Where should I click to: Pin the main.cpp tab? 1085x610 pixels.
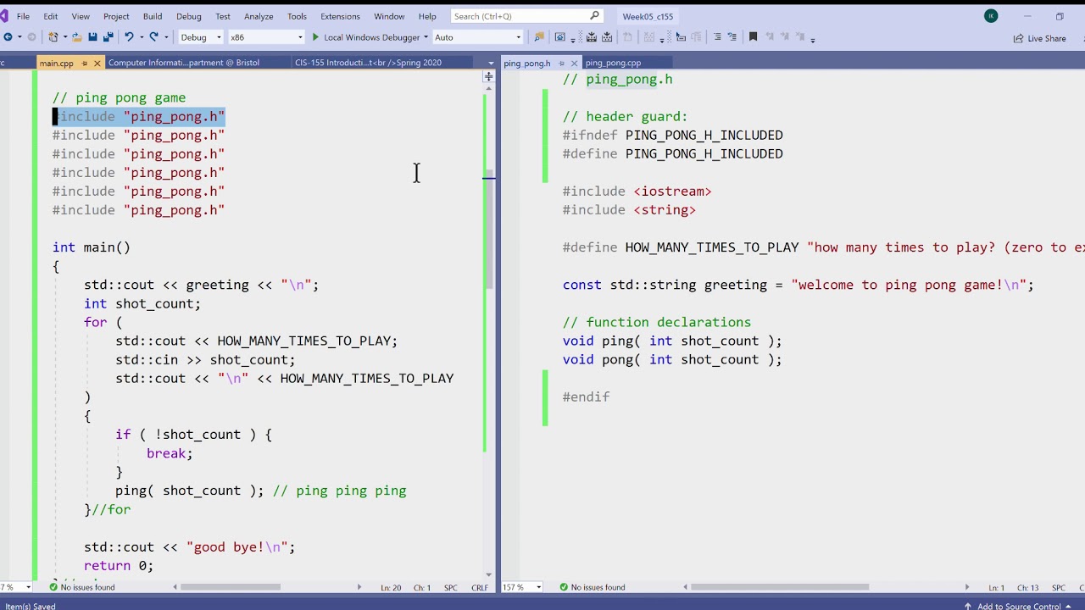(x=85, y=63)
